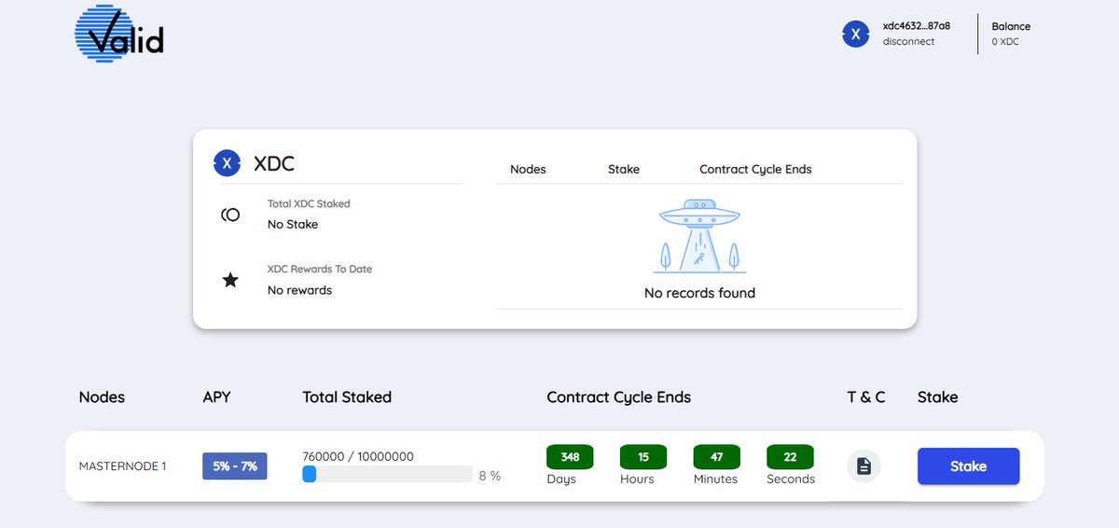Click the Valid logo
This screenshot has height=528, width=1119.
tap(119, 34)
